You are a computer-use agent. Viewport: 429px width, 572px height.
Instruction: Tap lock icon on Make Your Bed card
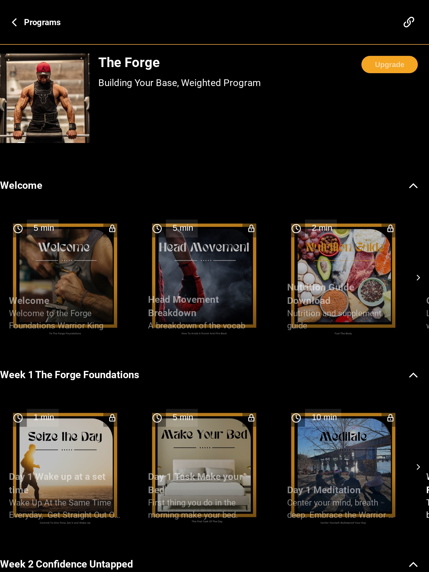point(251,418)
